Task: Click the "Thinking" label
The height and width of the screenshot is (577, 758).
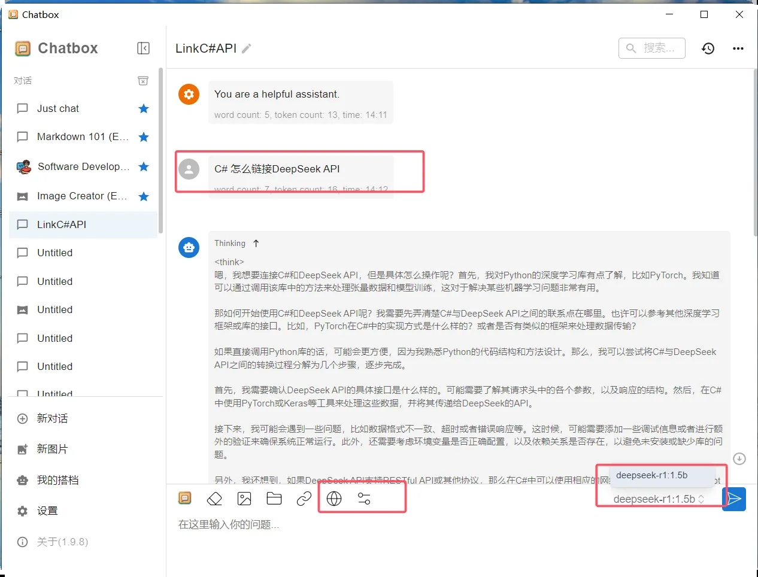Action: click(230, 243)
